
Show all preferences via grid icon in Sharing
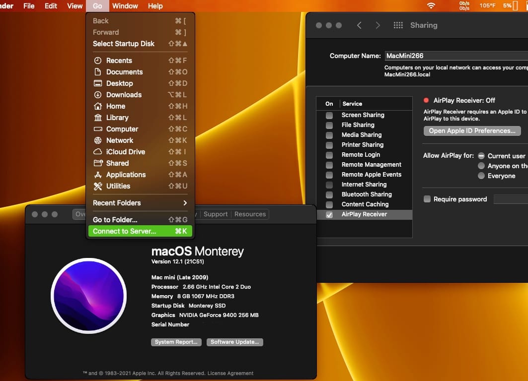pyautogui.click(x=398, y=25)
